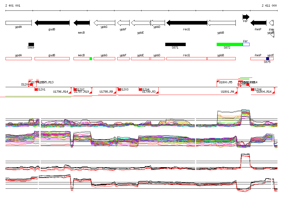The height and width of the screenshot is (197, 283).
Task: Pick the red-outlined ypbF box
Action: point(123,58)
